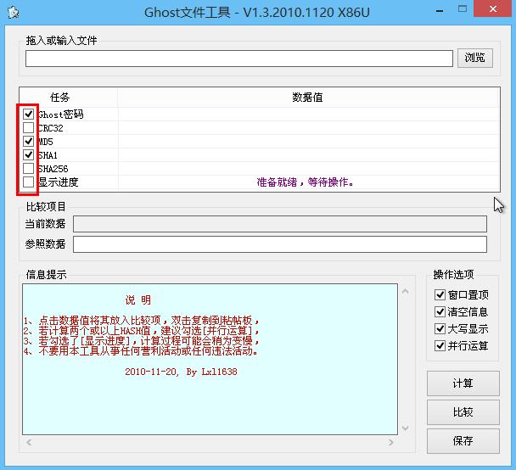Click the 数据值 column header

pos(308,98)
